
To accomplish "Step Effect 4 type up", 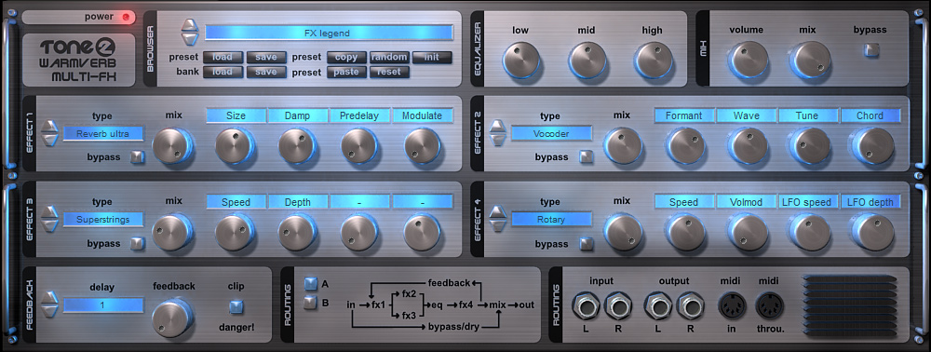I will pos(497,212).
